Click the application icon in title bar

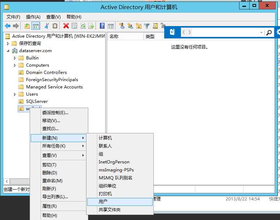coord(7,7)
